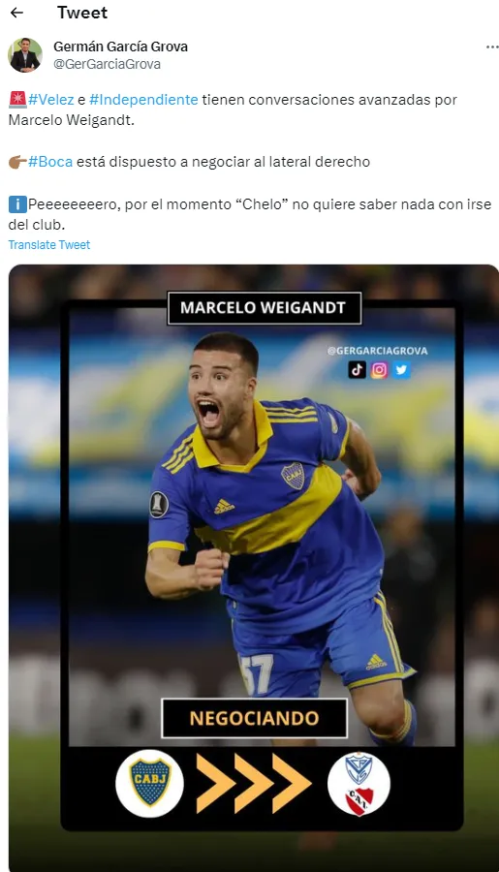Click the MARCELO WEIGANDT title banner
This screenshot has width=499, height=872.
point(265,307)
